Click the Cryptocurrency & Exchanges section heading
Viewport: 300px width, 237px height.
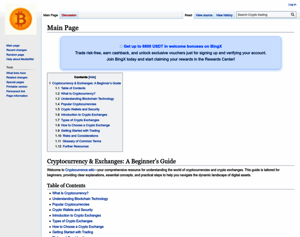111,161
